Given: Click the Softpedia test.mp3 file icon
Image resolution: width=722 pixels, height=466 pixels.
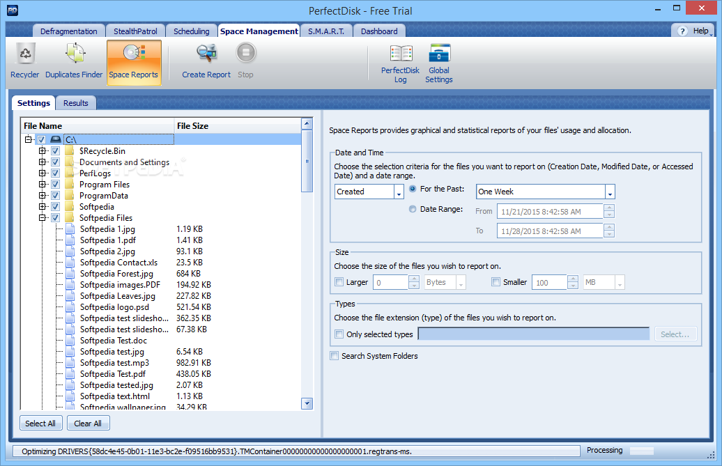Looking at the screenshot, I should (70, 362).
